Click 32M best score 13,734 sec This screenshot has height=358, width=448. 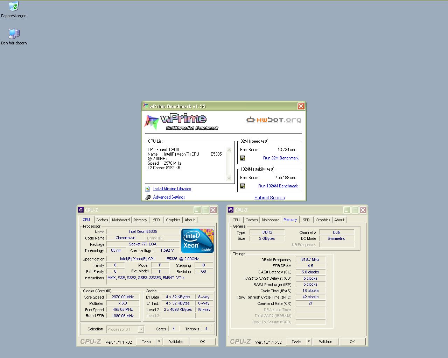(x=287, y=150)
